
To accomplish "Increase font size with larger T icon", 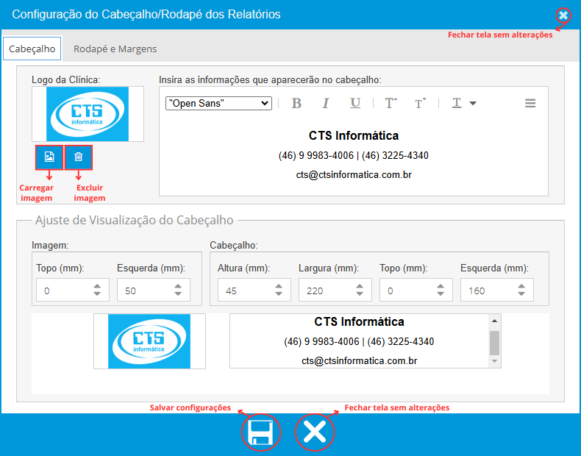I will (x=391, y=103).
